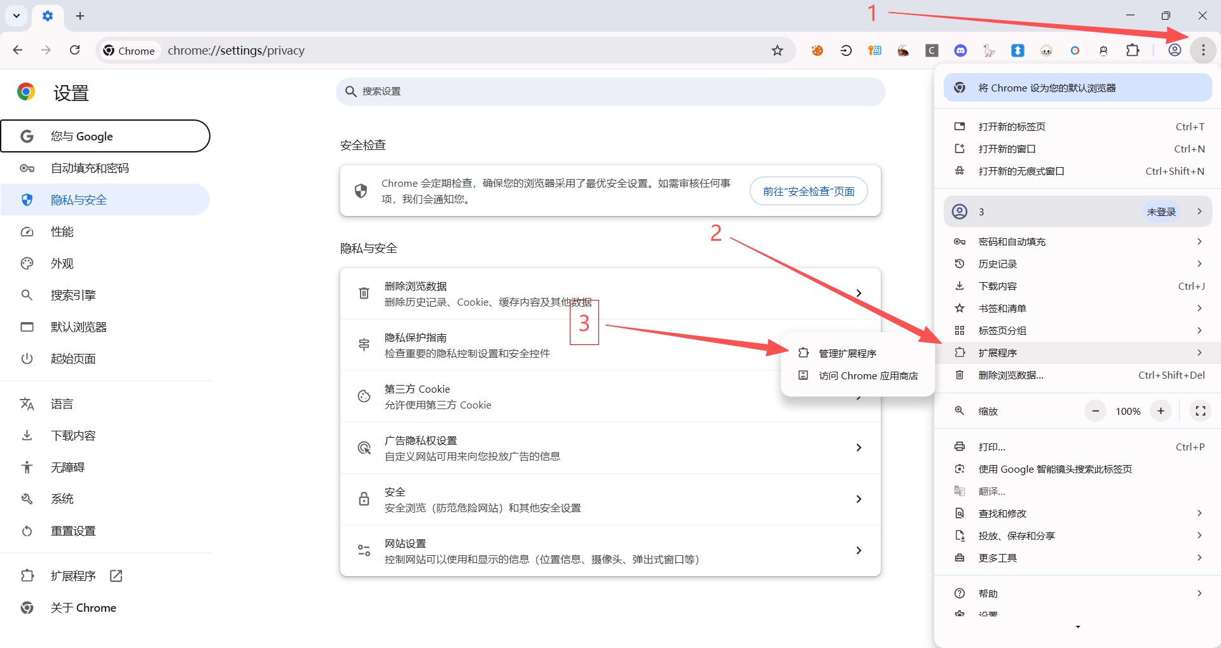Image resolution: width=1221 pixels, height=648 pixels.
Task: Open the Languages settings section
Action: (105, 403)
